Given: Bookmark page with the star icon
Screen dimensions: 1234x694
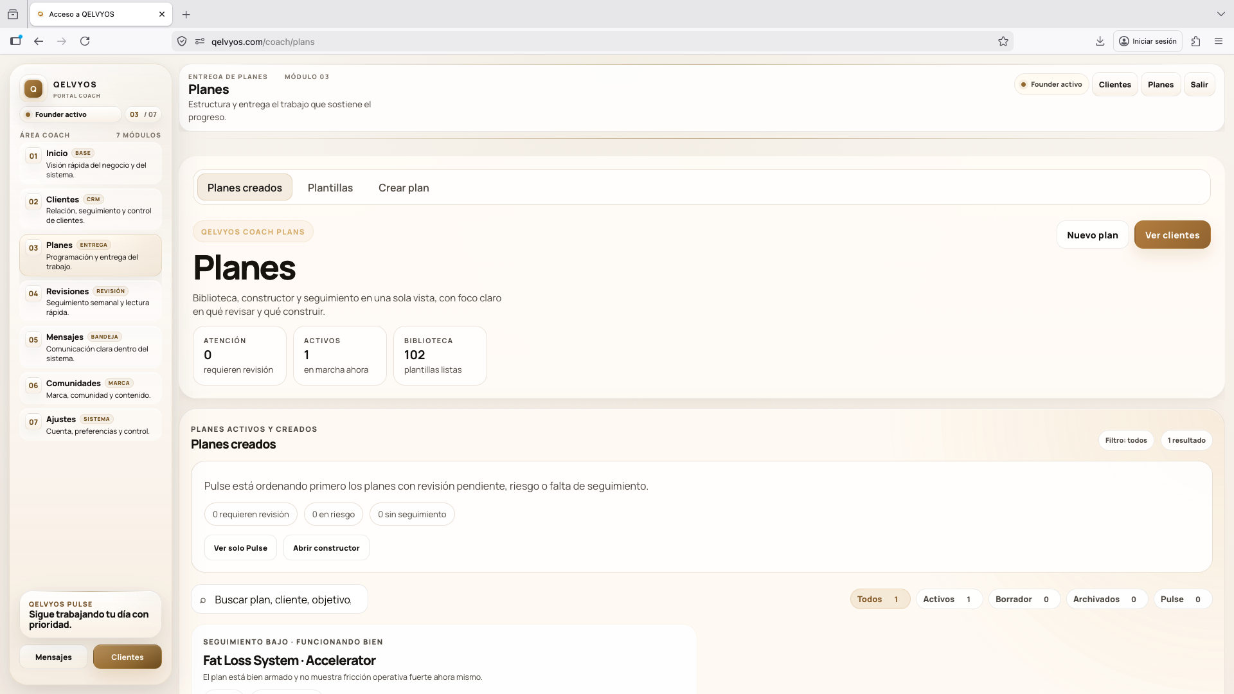Looking at the screenshot, I should click(x=1003, y=42).
